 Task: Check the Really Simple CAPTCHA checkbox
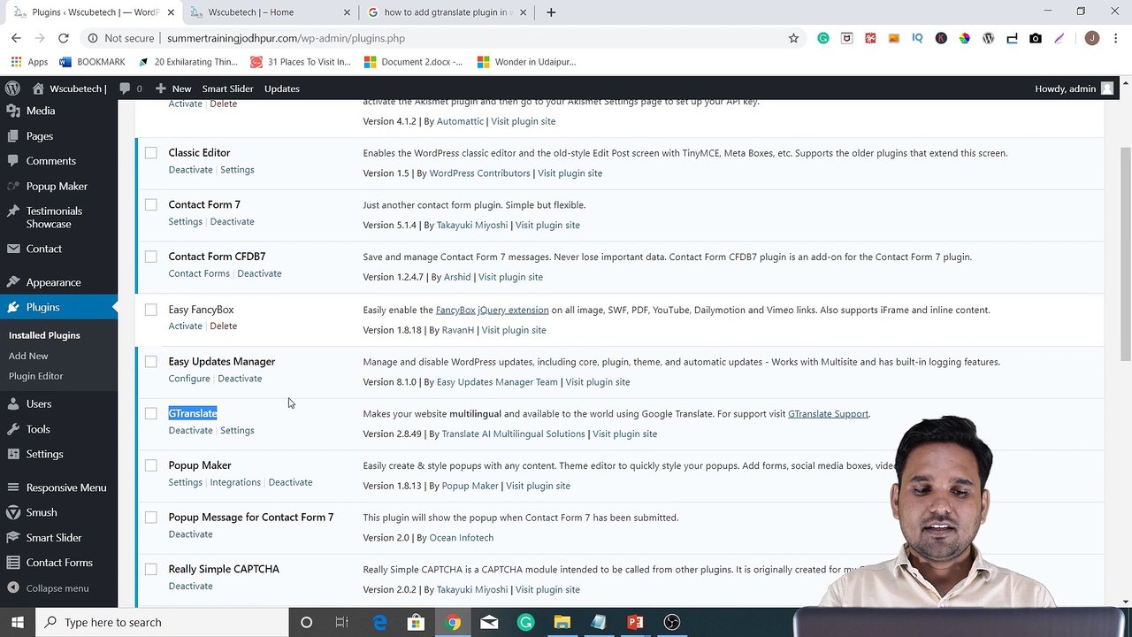click(151, 569)
